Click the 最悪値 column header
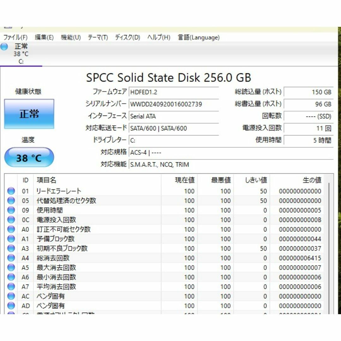Image resolution: width=341 pixels, height=341 pixels. (216, 180)
